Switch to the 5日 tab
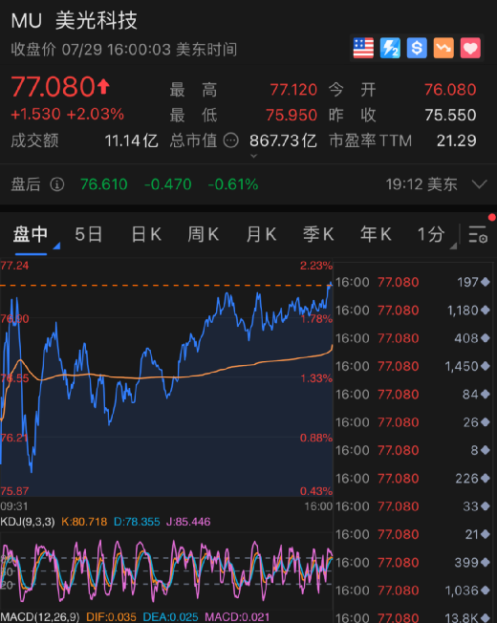The width and height of the screenshot is (497, 623). (89, 234)
